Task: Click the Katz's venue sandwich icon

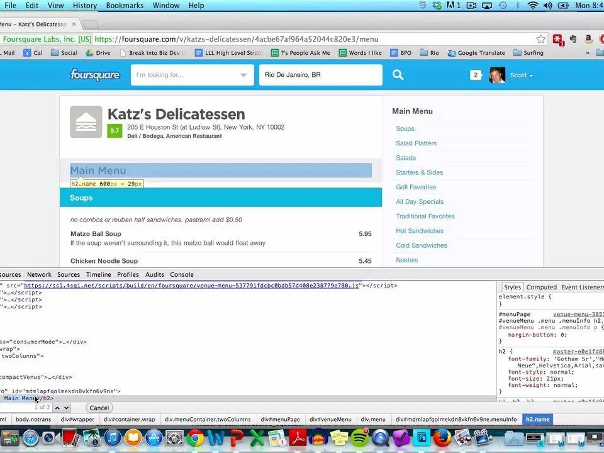Action: pyautogui.click(x=86, y=121)
